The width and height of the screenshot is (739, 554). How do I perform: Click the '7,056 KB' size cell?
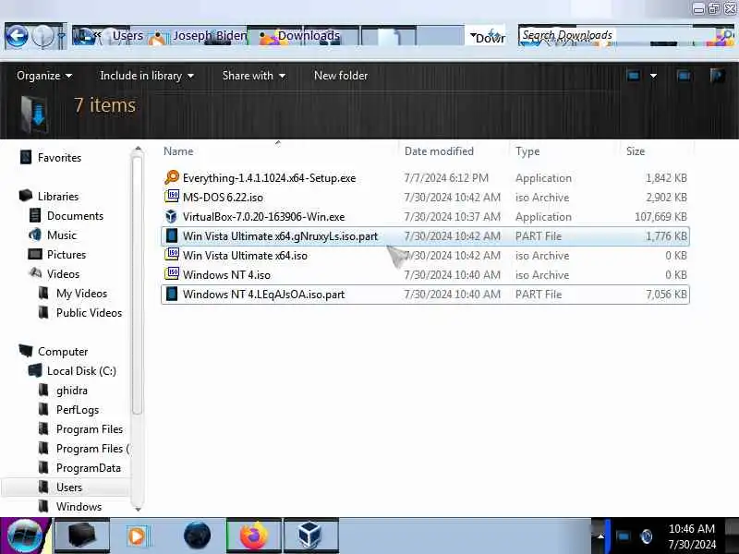coord(666,295)
